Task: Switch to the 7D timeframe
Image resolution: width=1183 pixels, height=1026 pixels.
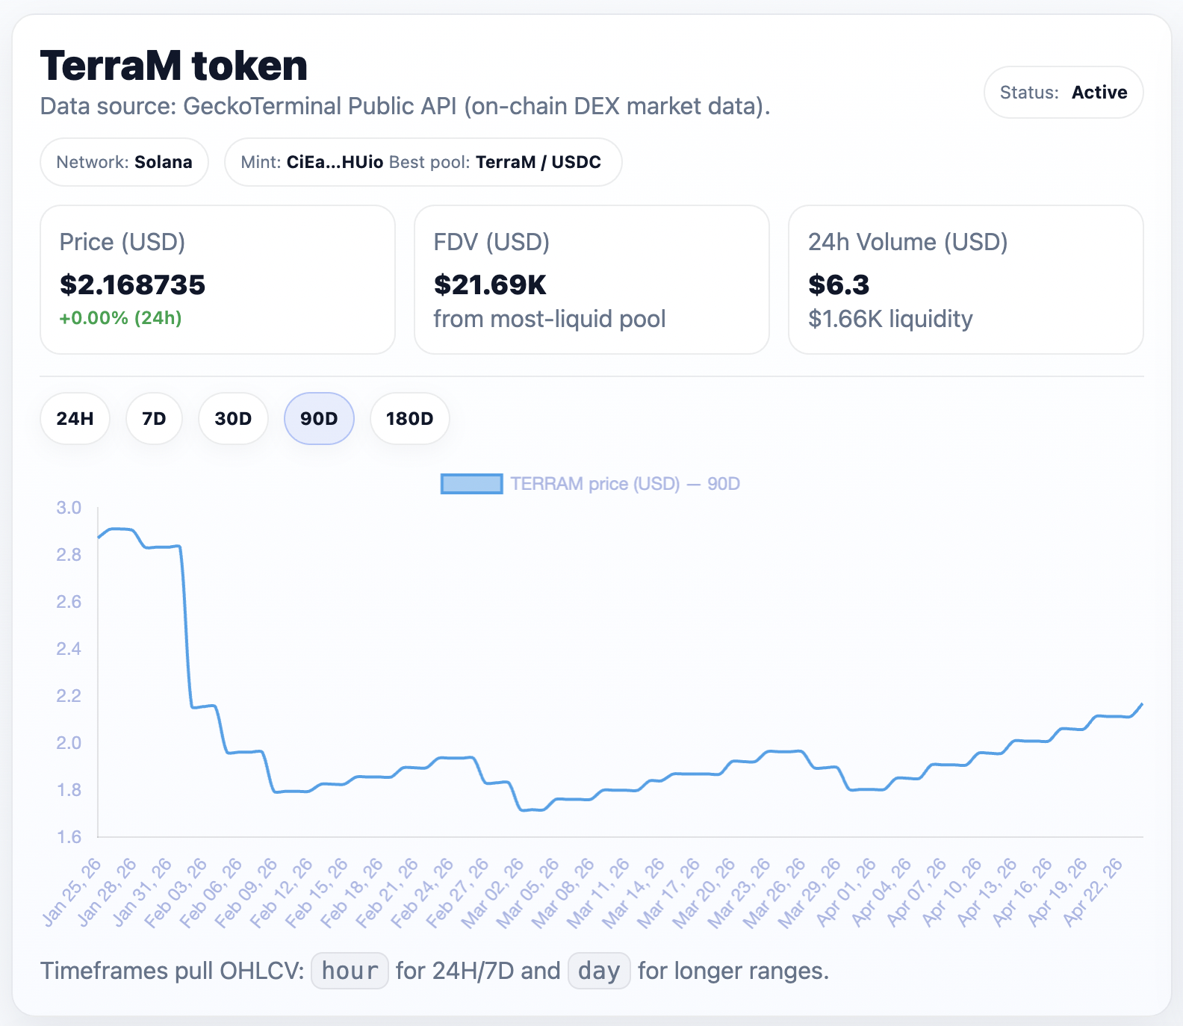Action: (x=154, y=419)
